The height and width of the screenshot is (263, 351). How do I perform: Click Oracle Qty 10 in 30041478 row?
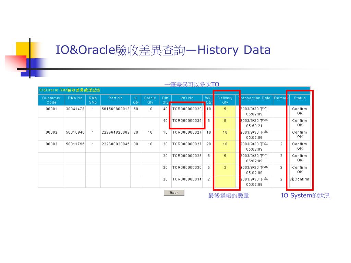150,109
